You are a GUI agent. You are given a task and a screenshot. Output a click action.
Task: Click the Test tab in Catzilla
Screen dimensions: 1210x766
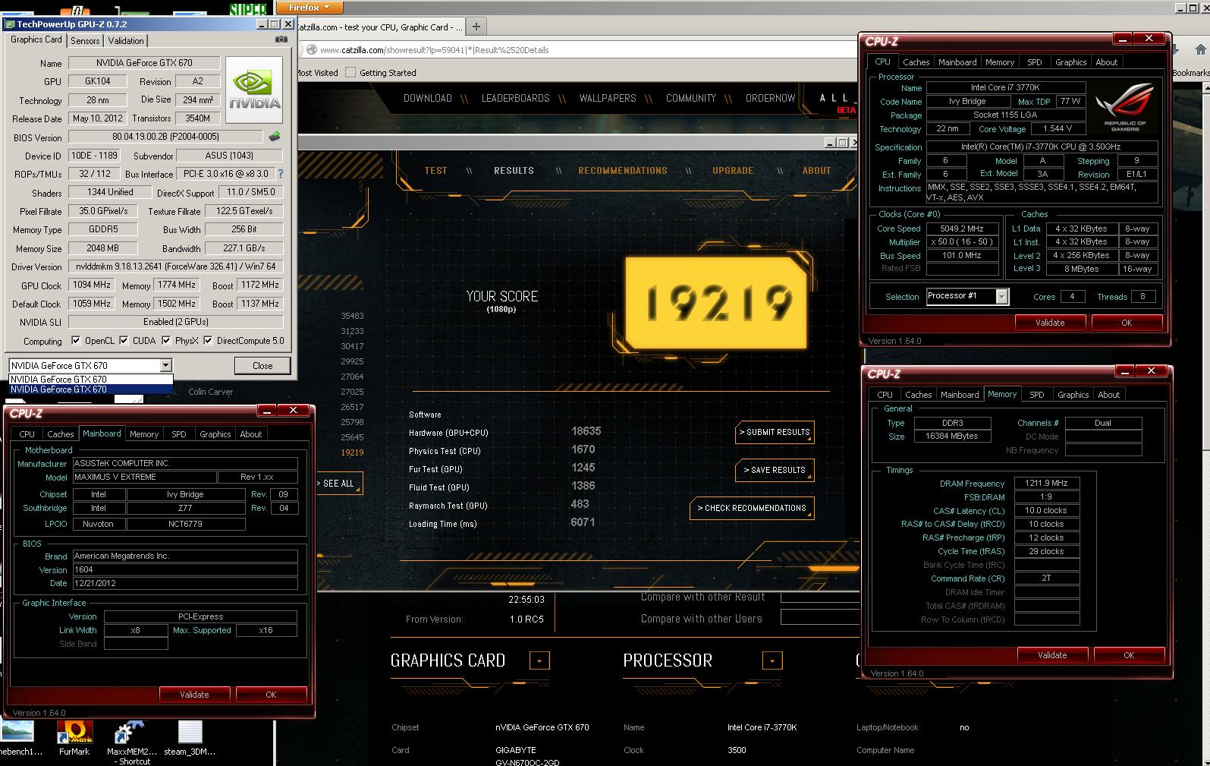[435, 171]
